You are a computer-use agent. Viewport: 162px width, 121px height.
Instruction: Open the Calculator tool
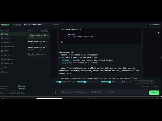(x=13, y=64)
